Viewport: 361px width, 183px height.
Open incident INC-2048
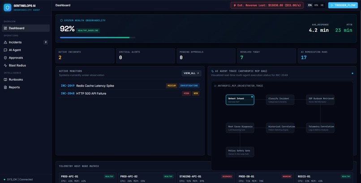tap(130, 94)
